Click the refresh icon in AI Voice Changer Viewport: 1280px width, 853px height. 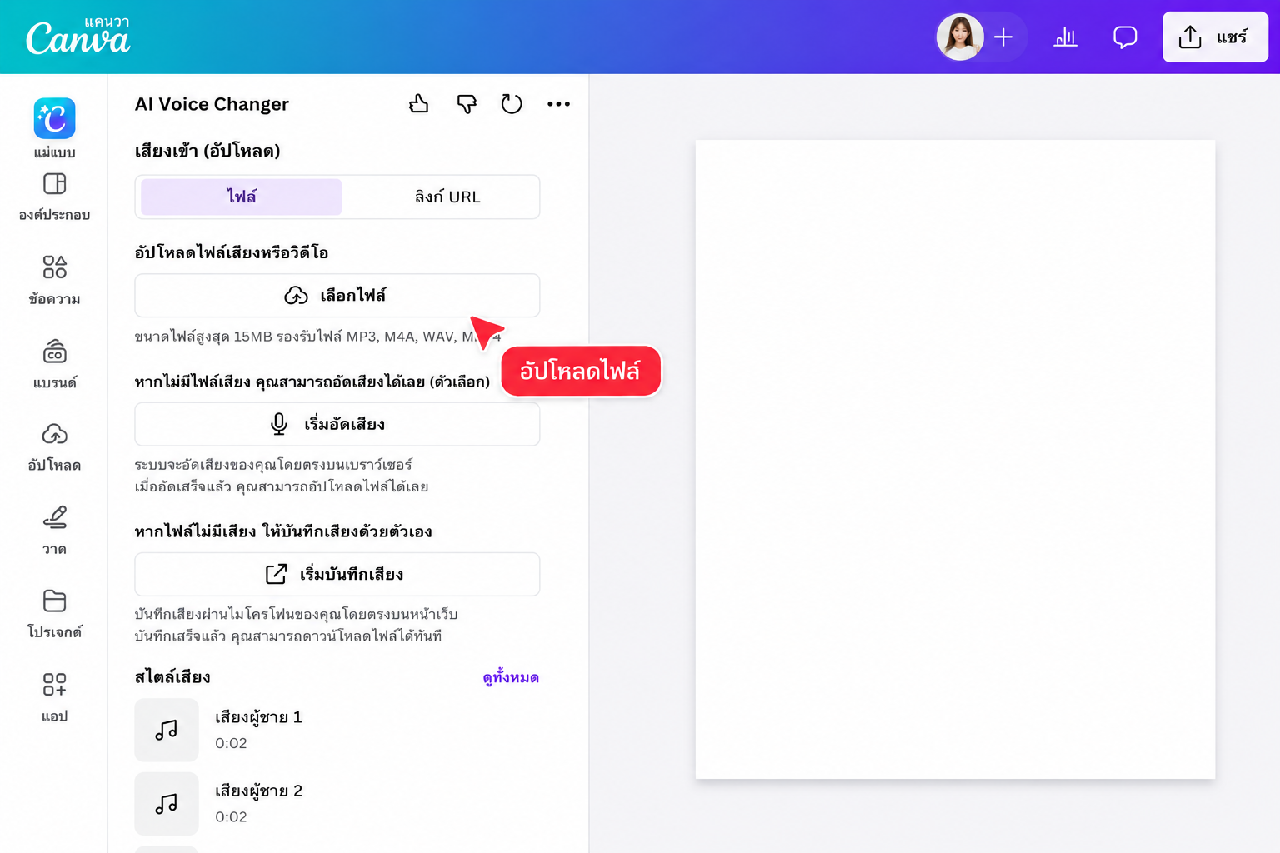pyautogui.click(x=512, y=104)
